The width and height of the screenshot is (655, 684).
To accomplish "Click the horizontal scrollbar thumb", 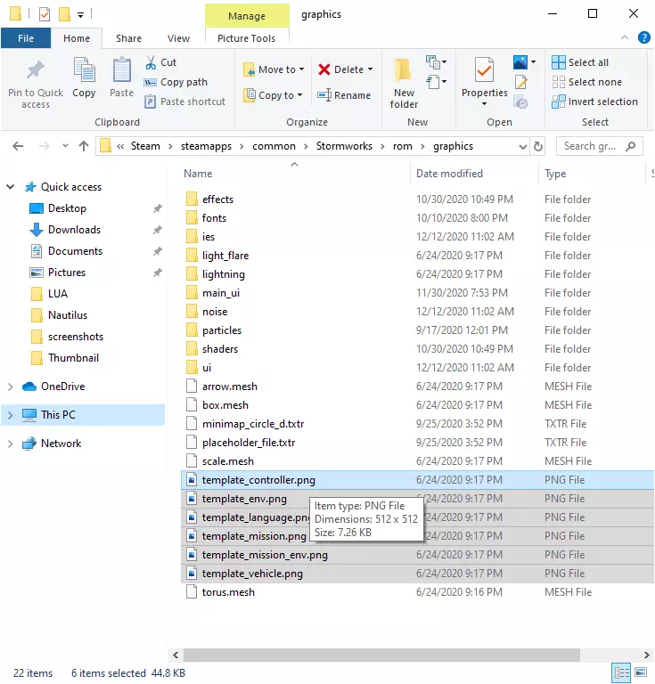I will (x=381, y=655).
